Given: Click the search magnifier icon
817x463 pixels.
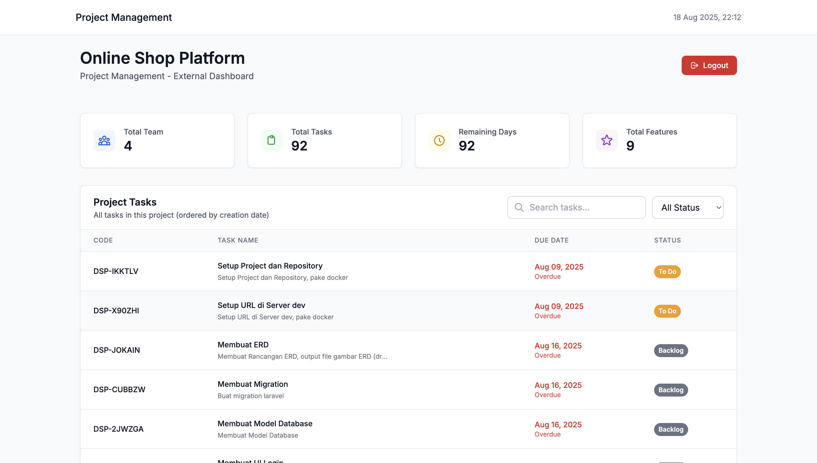Looking at the screenshot, I should [x=519, y=207].
